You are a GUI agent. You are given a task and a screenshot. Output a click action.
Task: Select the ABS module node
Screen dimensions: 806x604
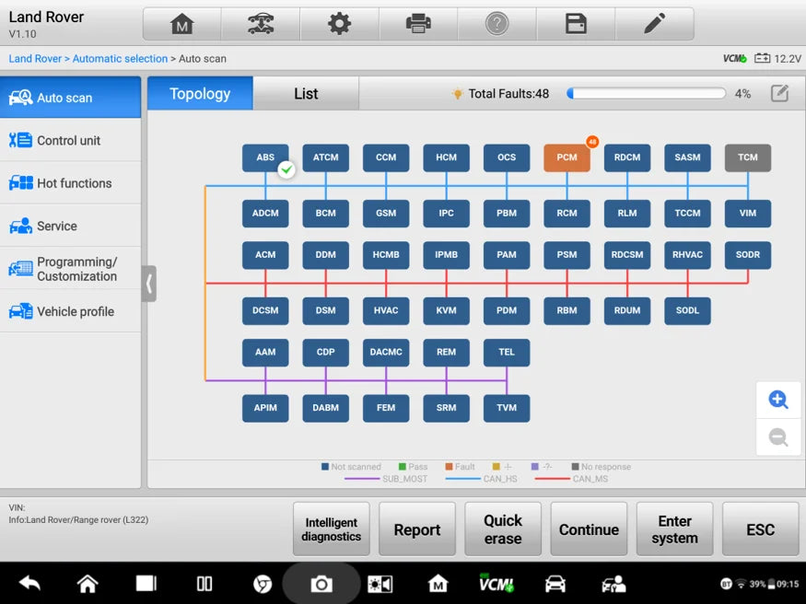265,157
